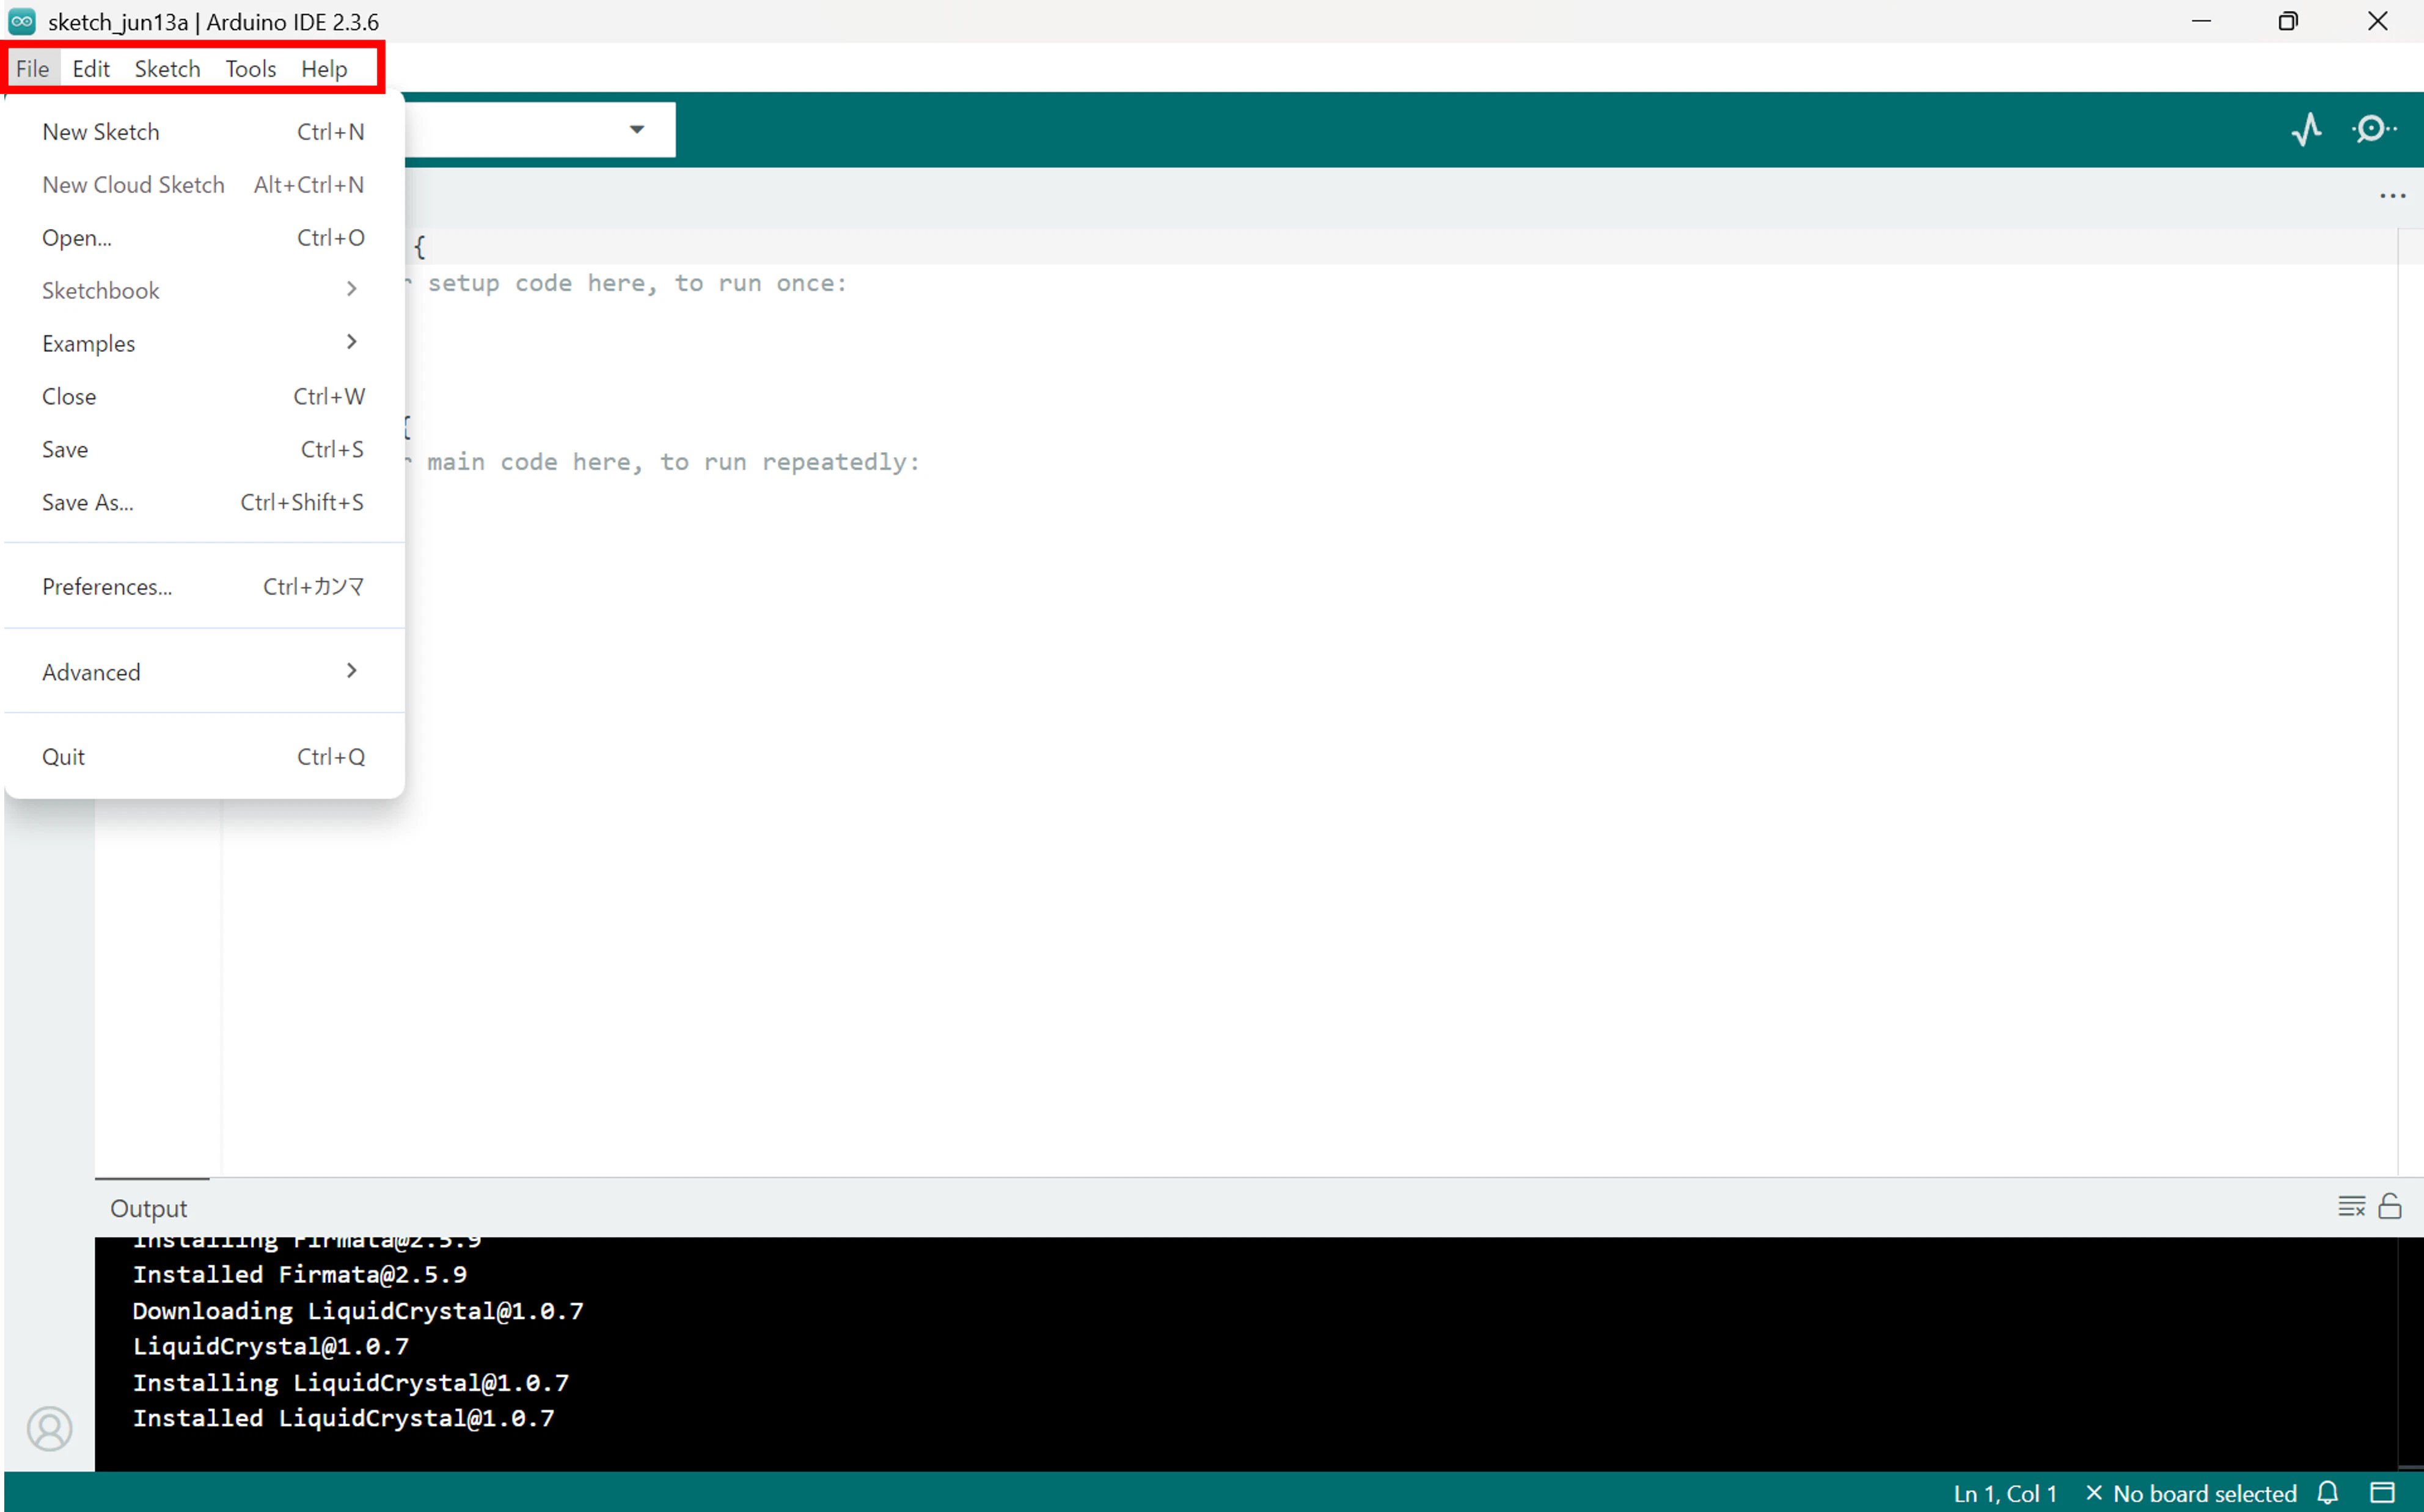Screen dimensions: 2424x1512
Task: Minimize the Arduino IDE window
Action: point(2201,21)
